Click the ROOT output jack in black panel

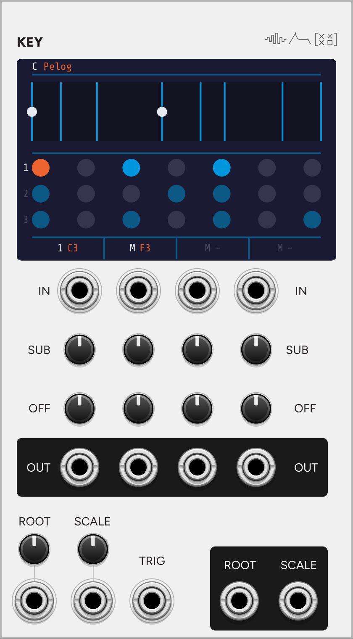point(239,601)
